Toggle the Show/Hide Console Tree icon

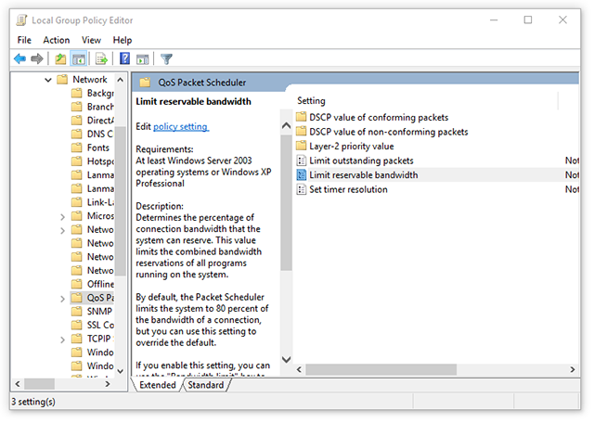[x=79, y=59]
